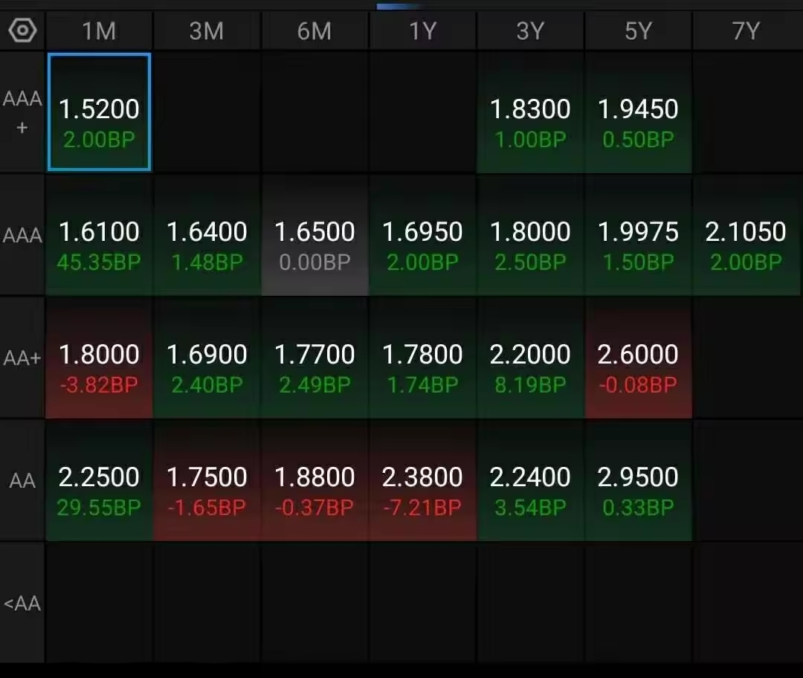The height and width of the screenshot is (678, 803).
Task: Open the 1.7700 cell with 2.49BP
Action: 315,358
